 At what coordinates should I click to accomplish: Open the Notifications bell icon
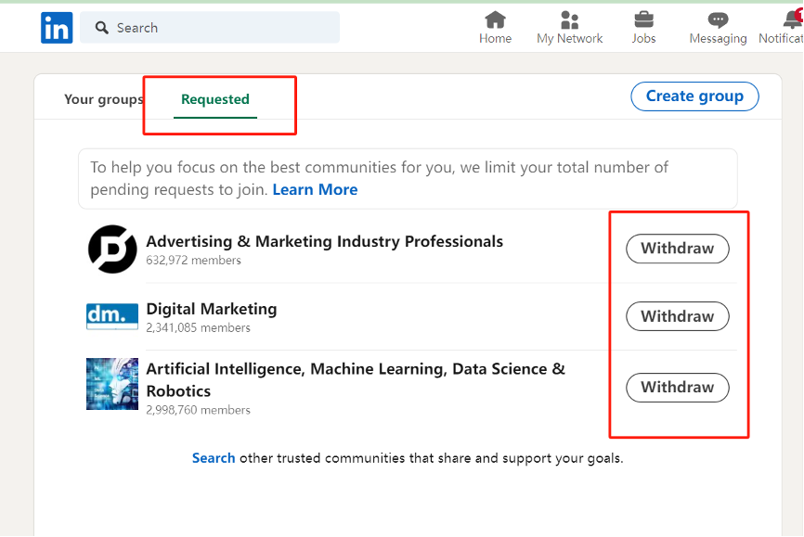(793, 19)
